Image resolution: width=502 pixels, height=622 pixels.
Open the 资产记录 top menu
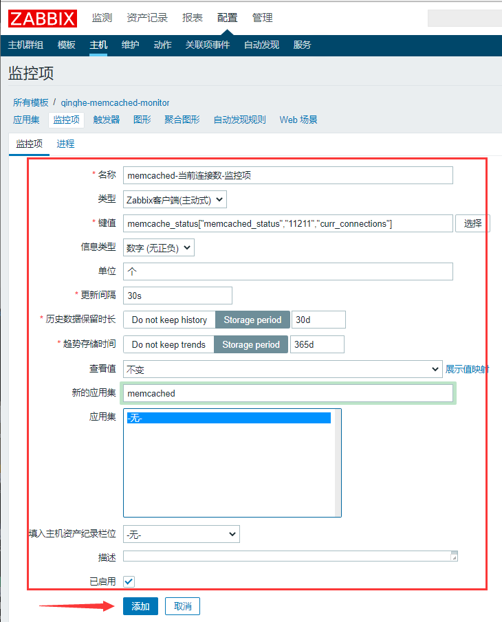coord(147,18)
